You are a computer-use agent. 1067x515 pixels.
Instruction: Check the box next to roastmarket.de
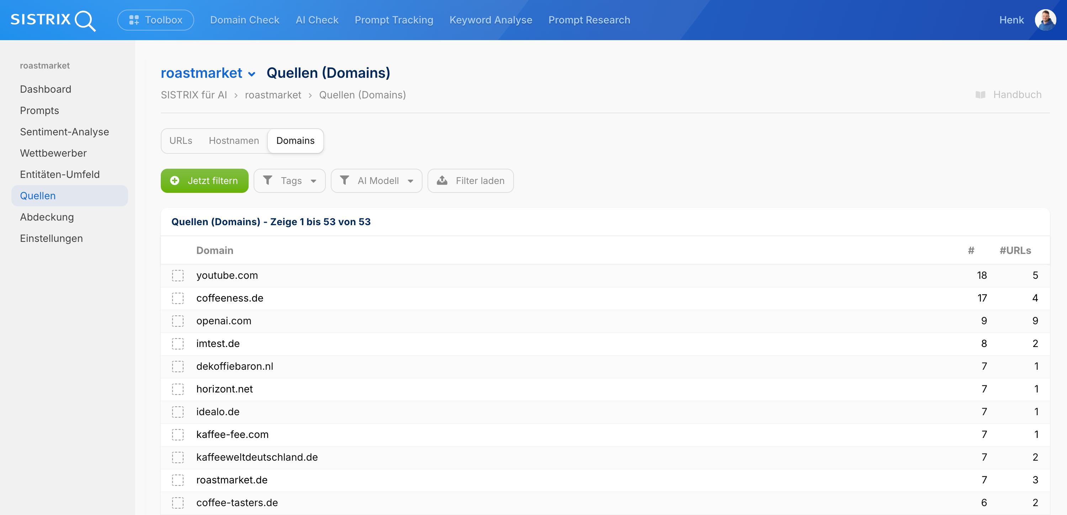[178, 480]
